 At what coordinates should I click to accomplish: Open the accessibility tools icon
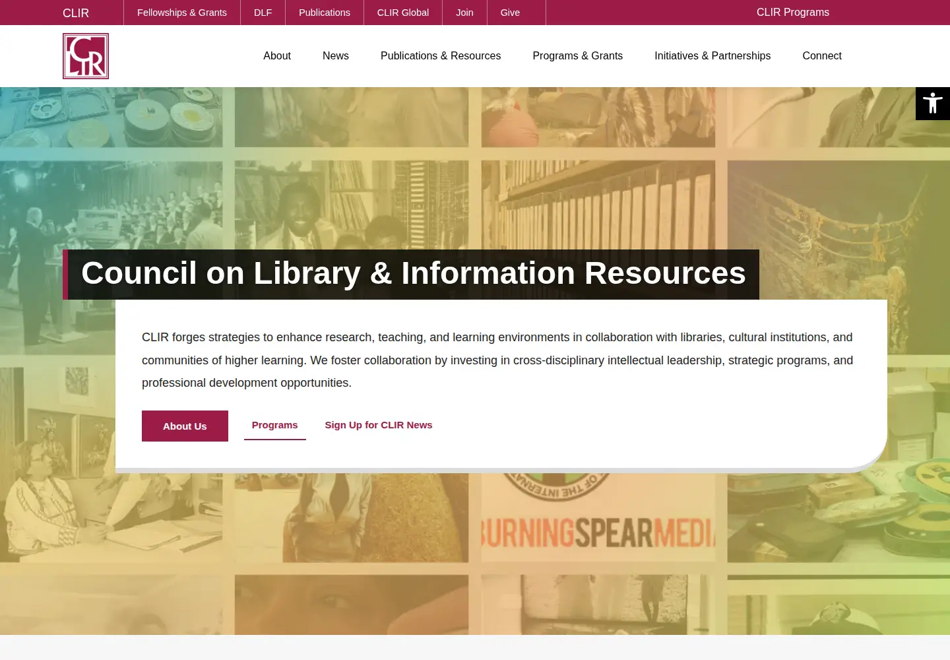[933, 104]
